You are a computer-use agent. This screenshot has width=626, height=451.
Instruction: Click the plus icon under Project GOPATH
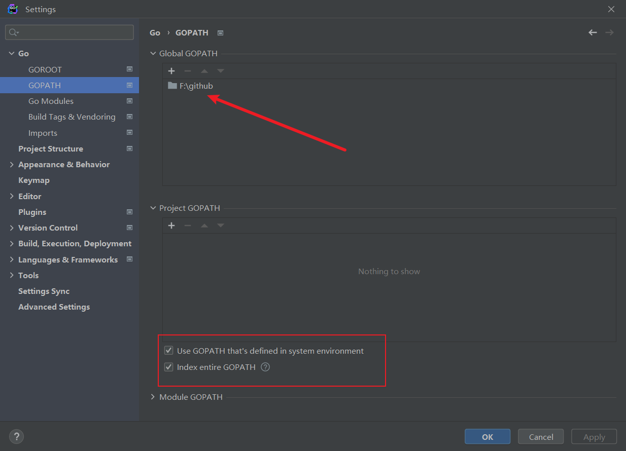pyautogui.click(x=171, y=225)
